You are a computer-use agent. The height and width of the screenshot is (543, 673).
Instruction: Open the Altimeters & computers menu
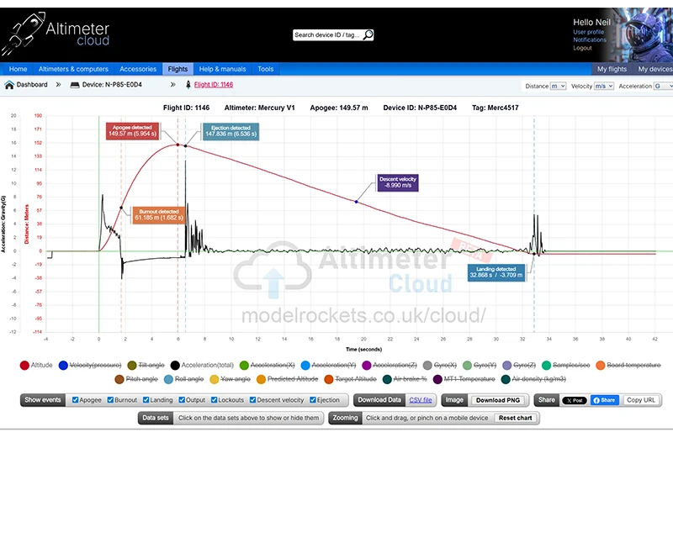73,69
